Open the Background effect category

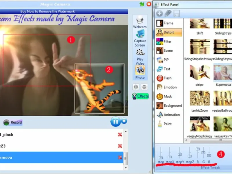point(169,106)
